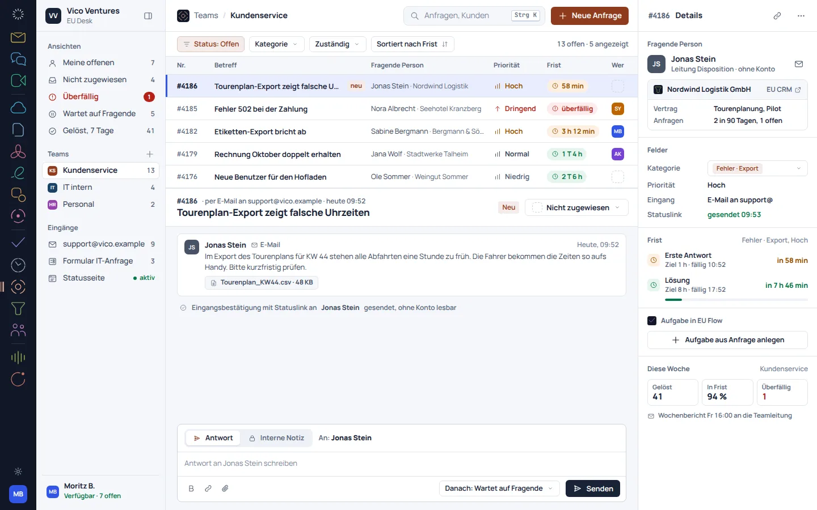Open the people app in the left rail
The width and height of the screenshot is (817, 510).
[18, 330]
